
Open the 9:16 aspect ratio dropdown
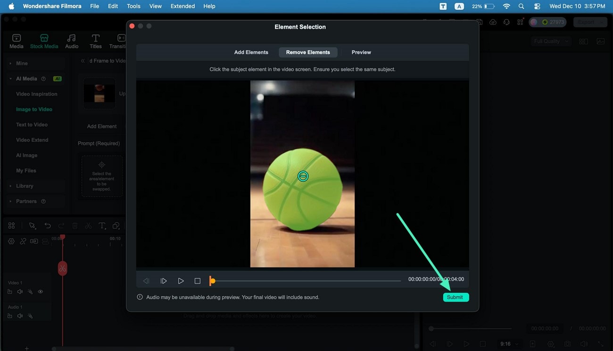tap(509, 344)
